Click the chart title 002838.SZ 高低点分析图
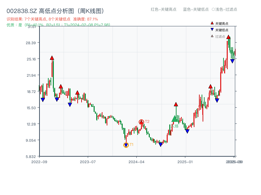This screenshot has width=261, height=195. [x=55, y=11]
